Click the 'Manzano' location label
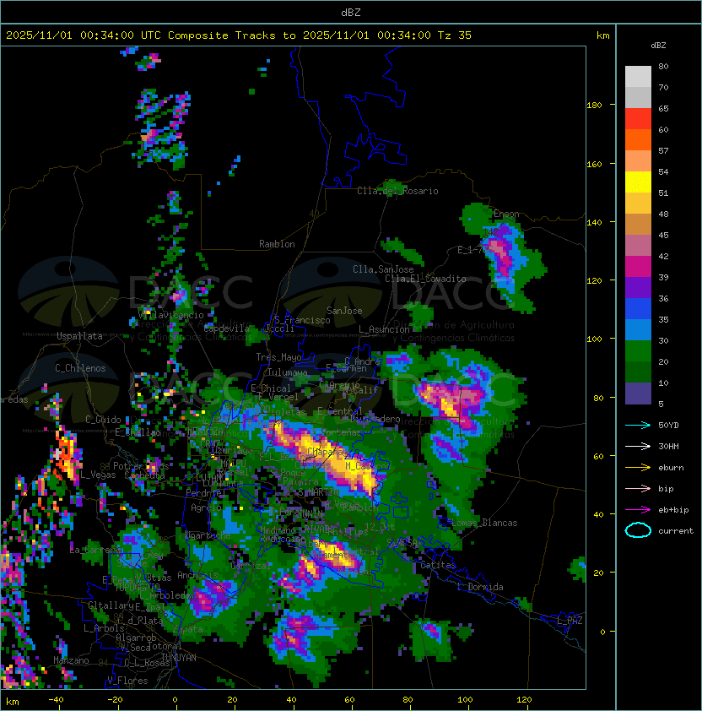This screenshot has width=702, height=711. coord(71,660)
